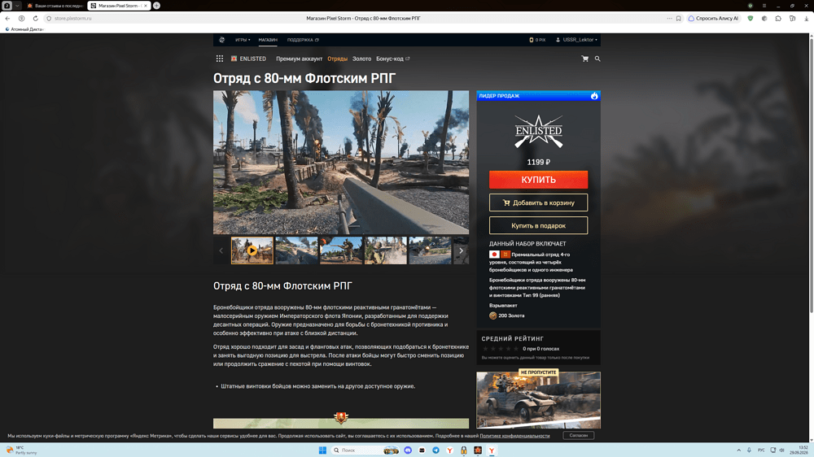Click the bestseller flame icon

click(x=594, y=96)
